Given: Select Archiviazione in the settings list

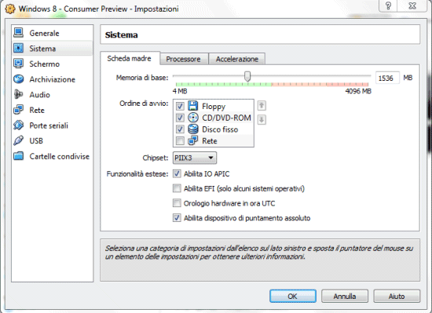Looking at the screenshot, I should click(53, 79).
